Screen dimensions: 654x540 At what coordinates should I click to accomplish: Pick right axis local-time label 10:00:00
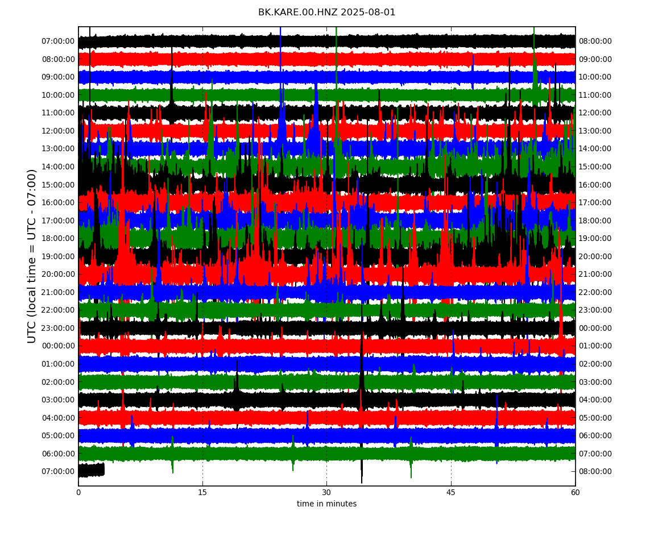click(x=595, y=77)
